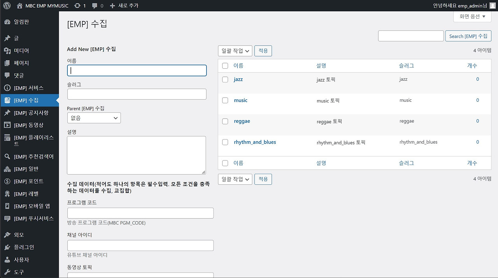Click the 플러그인 plug icon

click(7, 247)
